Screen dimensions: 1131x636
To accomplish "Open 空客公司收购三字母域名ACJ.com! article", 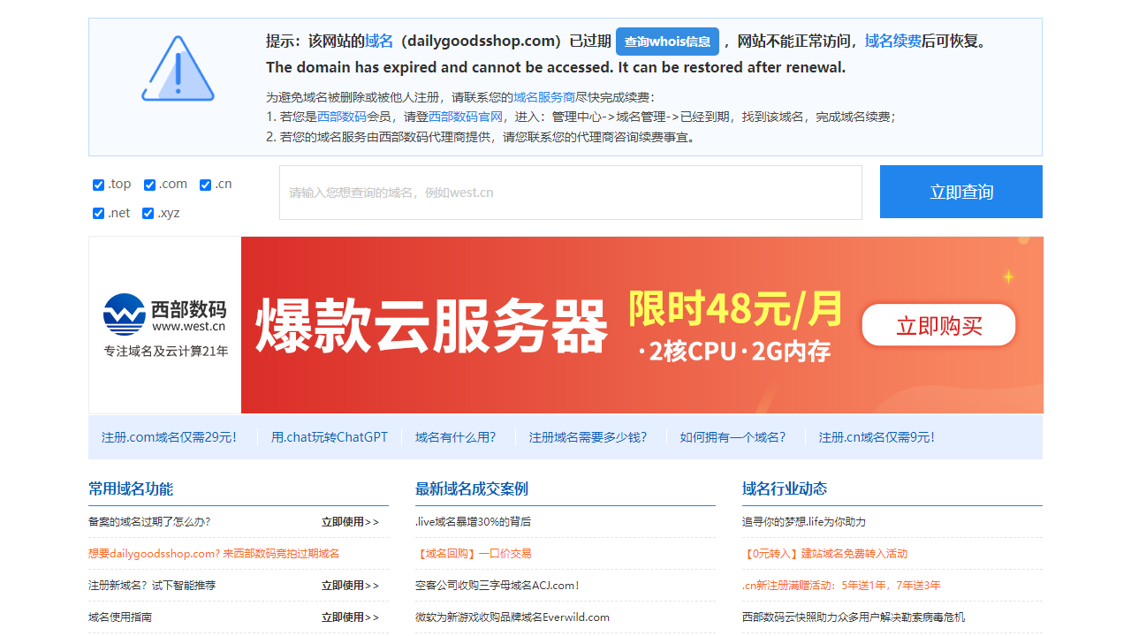I will [497, 585].
